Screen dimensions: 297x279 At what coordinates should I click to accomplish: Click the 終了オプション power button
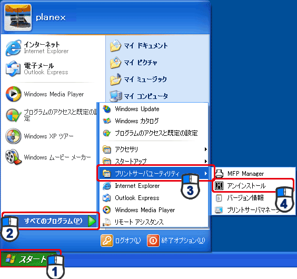176,241
